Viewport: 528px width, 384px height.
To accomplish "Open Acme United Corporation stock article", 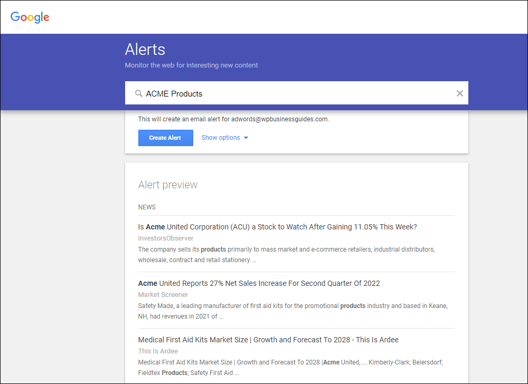I will 278,227.
